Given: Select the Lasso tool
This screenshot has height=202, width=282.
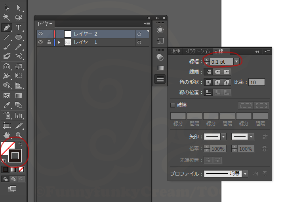Looking at the screenshot, I should [x=19, y=17].
